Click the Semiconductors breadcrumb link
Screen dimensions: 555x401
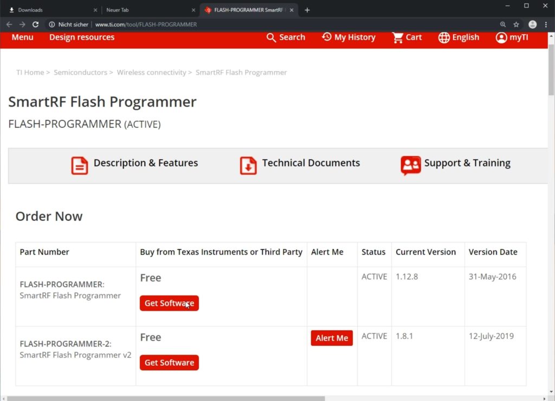pos(80,73)
